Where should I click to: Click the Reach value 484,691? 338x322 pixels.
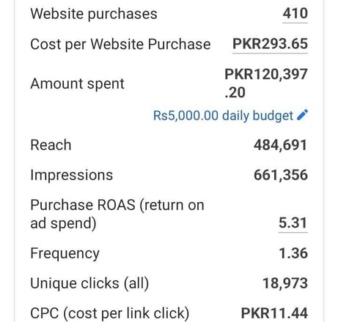coord(280,145)
